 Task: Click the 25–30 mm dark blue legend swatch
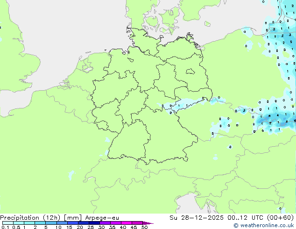[x=94, y=223]
